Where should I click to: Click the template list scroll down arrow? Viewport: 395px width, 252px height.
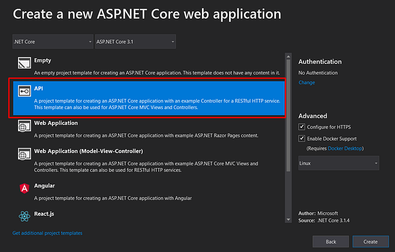pos(288,220)
